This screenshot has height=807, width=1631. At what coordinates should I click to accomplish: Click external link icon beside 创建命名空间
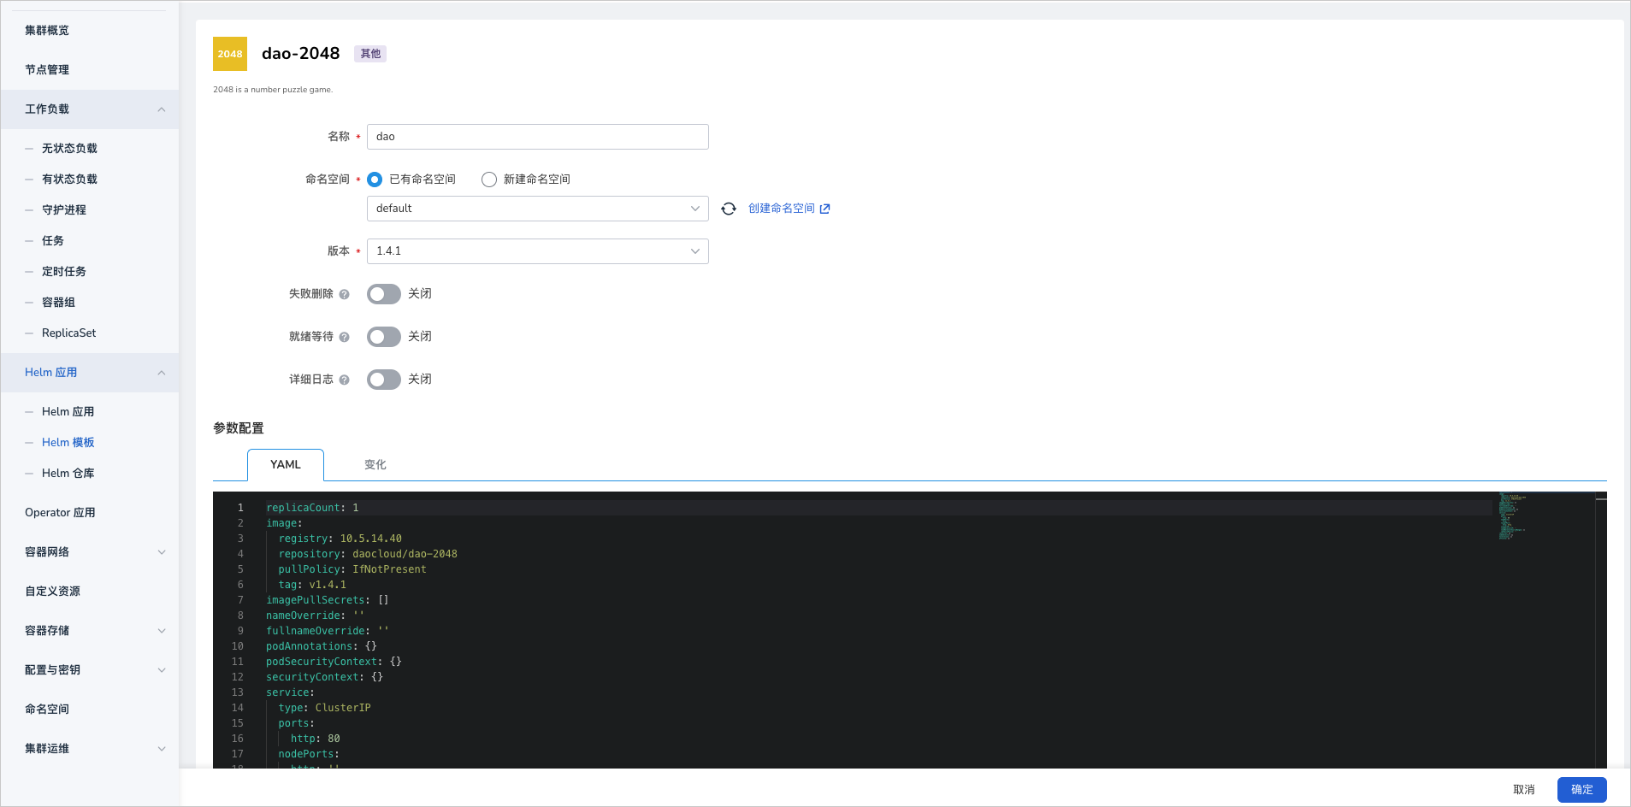tap(824, 209)
